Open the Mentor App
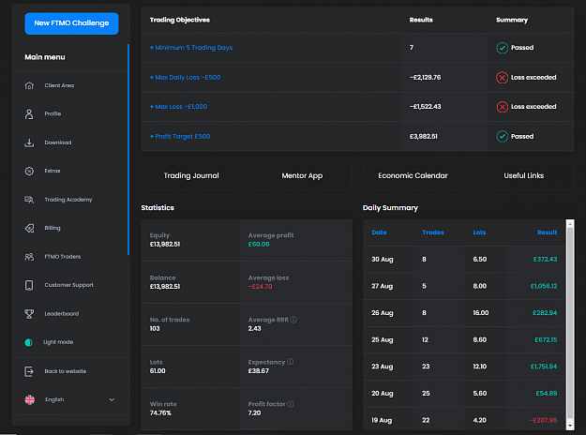The width and height of the screenshot is (586, 435). coord(302,175)
